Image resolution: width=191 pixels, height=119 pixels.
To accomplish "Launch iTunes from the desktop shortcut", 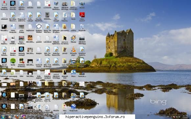I will (73, 72).
